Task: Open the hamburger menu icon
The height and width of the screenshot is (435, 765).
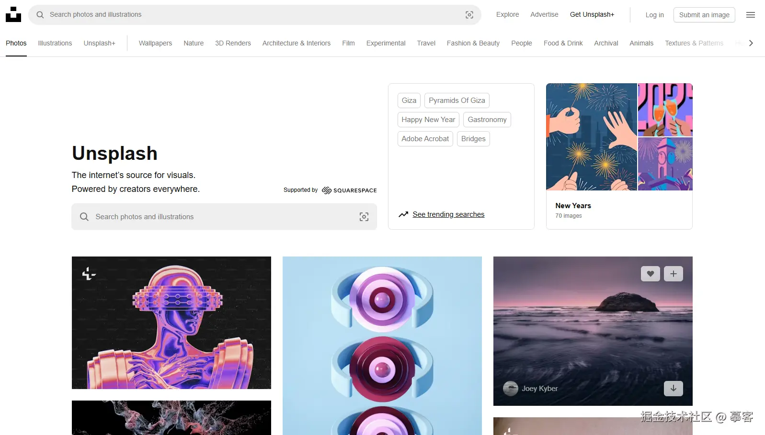Action: (751, 15)
